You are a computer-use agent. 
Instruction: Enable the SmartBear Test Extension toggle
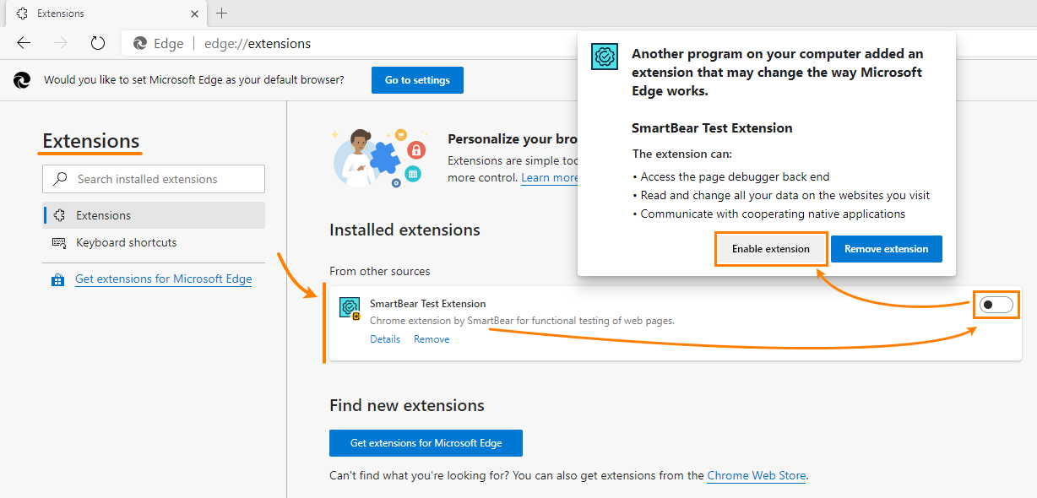click(x=996, y=305)
